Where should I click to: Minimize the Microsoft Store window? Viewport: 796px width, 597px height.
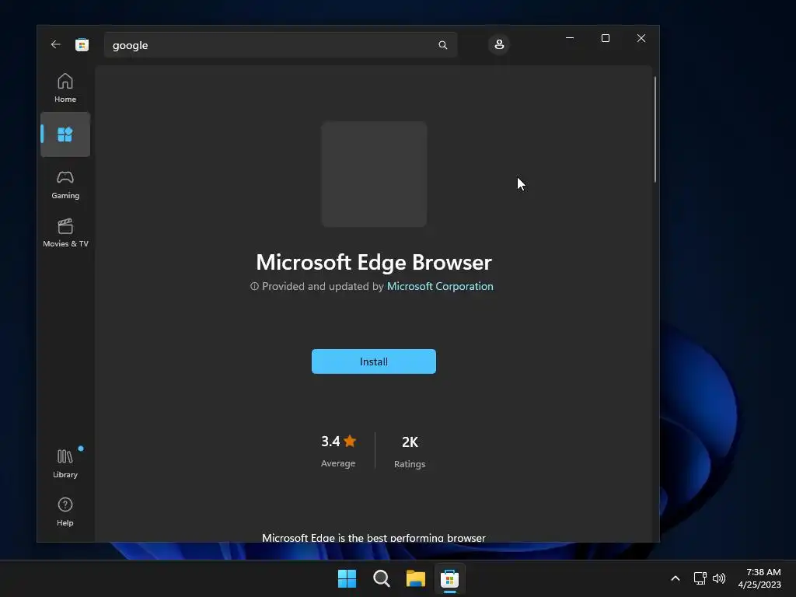[x=570, y=38]
